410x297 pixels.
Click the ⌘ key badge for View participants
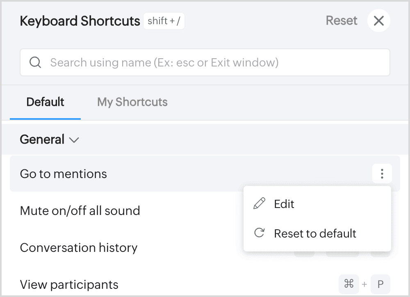(348, 284)
